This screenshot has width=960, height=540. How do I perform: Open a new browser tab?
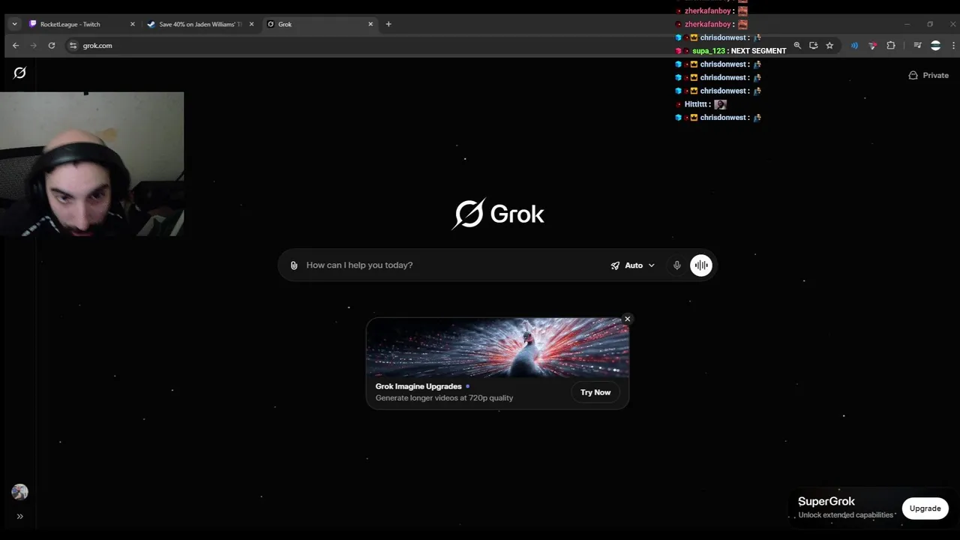coord(388,24)
